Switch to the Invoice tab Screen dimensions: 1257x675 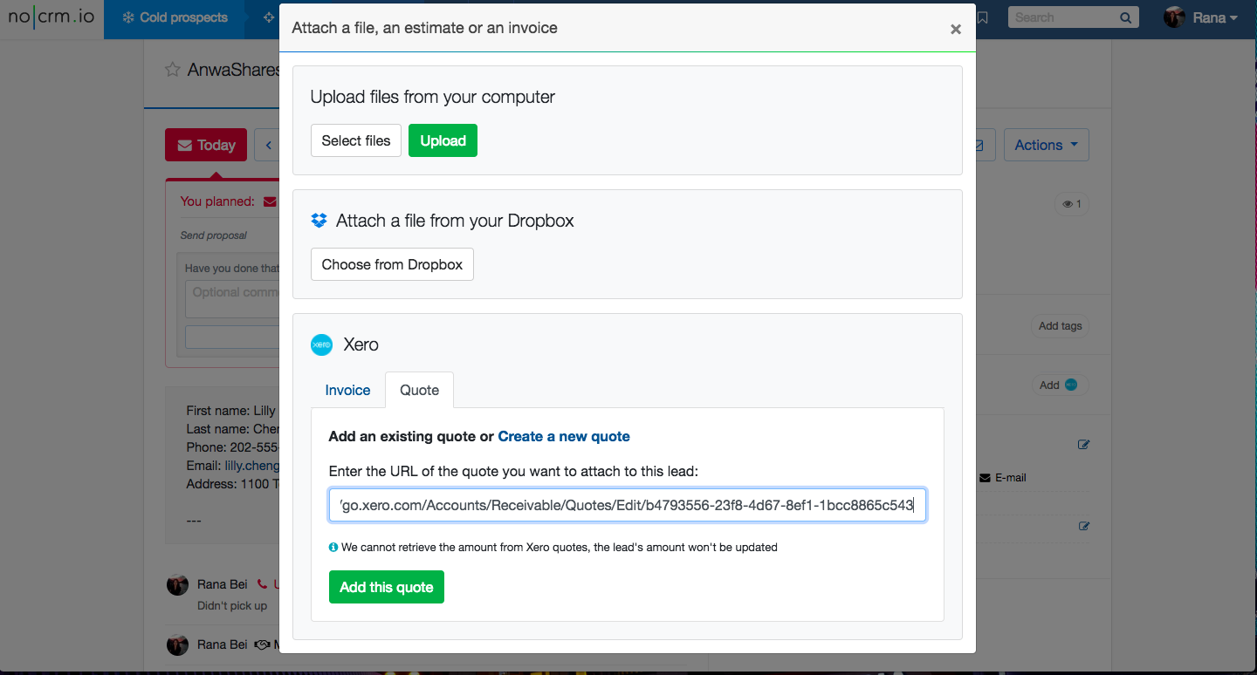point(347,390)
